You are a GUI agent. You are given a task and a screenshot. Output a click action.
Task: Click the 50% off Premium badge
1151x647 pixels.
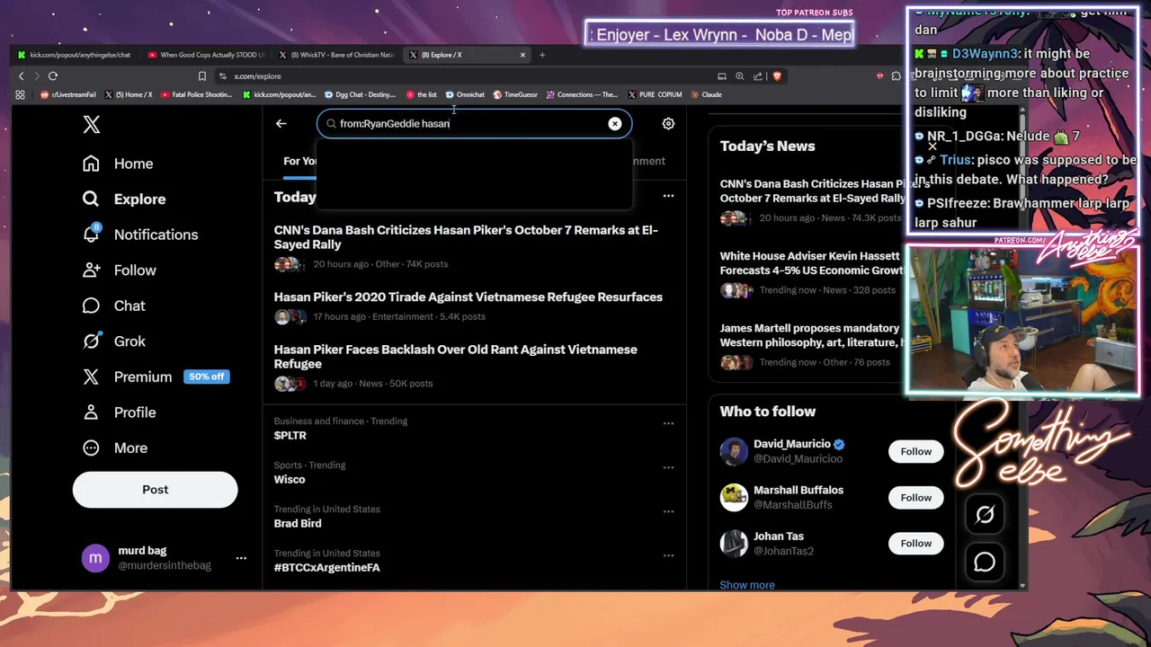[x=206, y=377]
